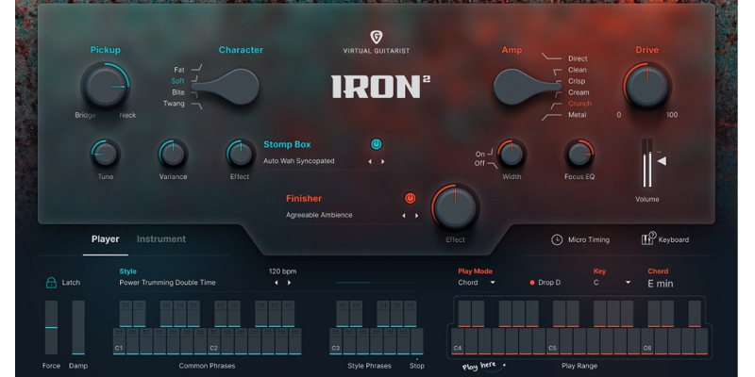Click the Micro Timing label
This screenshot has height=377, width=755.
[x=589, y=239]
